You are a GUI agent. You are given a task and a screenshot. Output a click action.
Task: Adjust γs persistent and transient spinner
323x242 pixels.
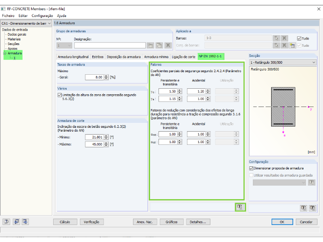(x=180, y=99)
